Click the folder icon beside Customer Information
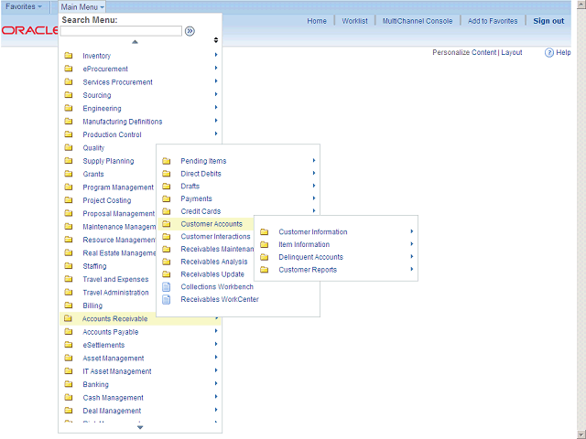The height and width of the screenshot is (439, 586). click(x=265, y=232)
